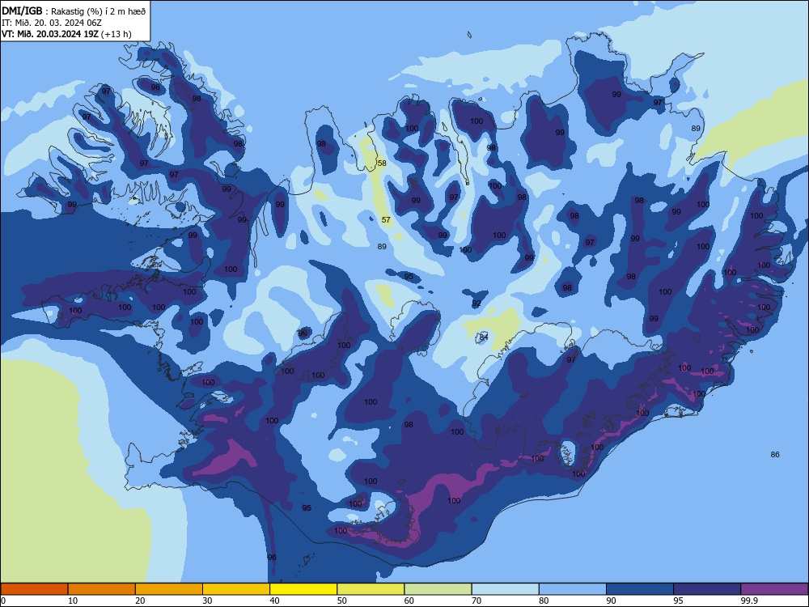
Task: Click the '86' value over the sea
Action: click(x=775, y=454)
